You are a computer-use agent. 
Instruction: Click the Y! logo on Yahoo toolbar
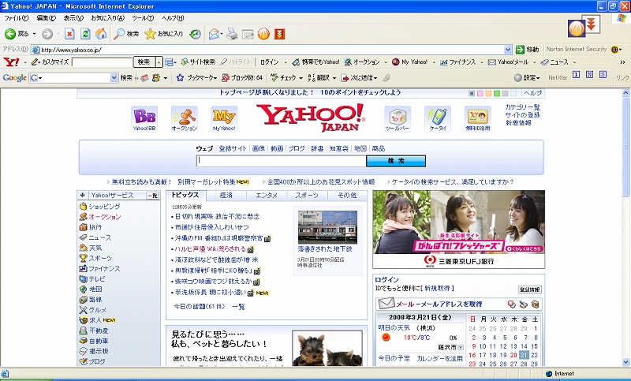[11, 62]
